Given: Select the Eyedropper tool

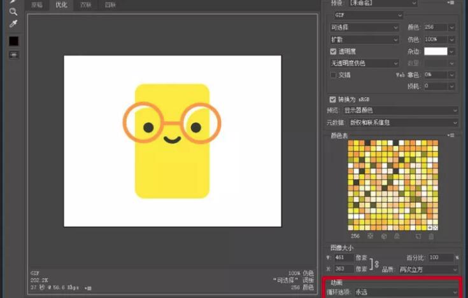Looking at the screenshot, I should coord(13,24).
